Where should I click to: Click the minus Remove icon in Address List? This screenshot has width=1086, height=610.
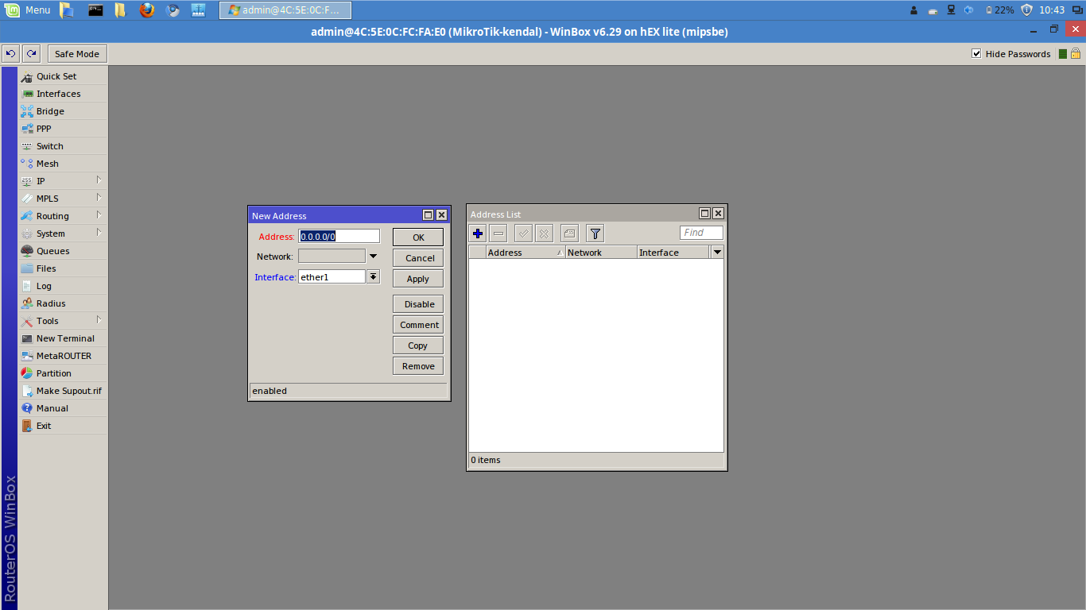coord(498,234)
